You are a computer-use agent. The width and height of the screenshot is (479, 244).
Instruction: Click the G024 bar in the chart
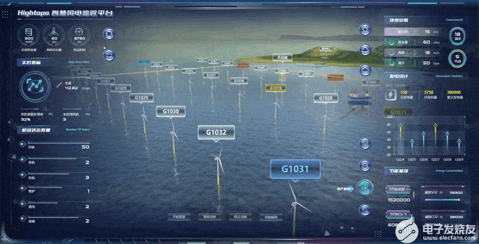pos(400,139)
